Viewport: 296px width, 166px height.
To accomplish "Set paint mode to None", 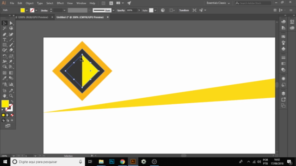I will coord(12,115).
